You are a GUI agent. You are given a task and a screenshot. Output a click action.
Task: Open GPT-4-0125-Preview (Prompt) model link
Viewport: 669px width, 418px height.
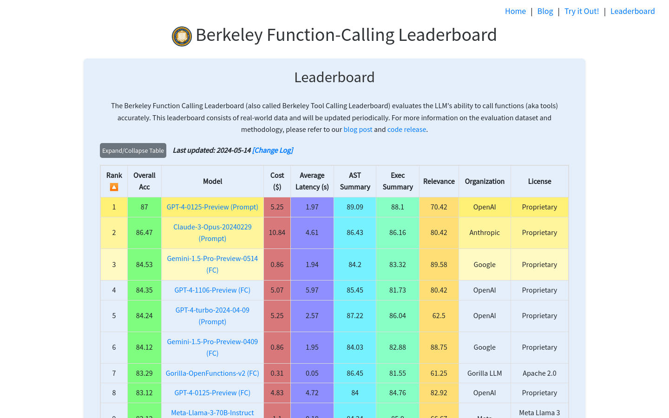pos(212,207)
